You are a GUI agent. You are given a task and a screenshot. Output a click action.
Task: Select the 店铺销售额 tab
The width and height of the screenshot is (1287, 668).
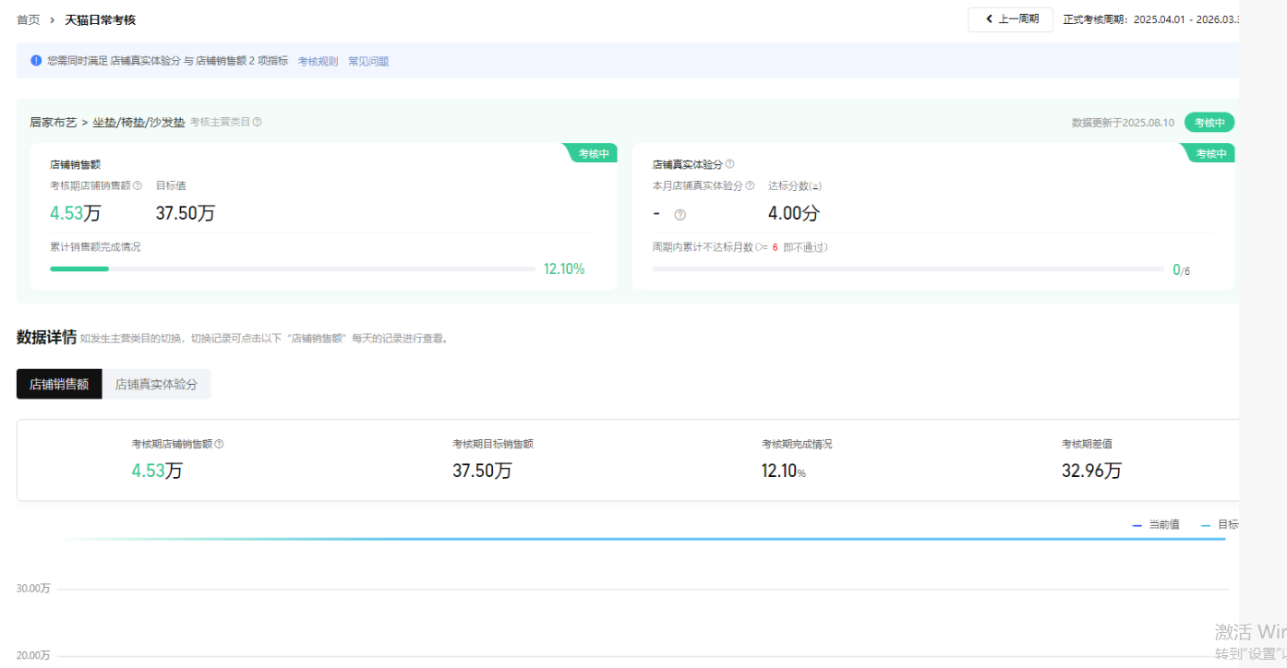[x=59, y=384]
